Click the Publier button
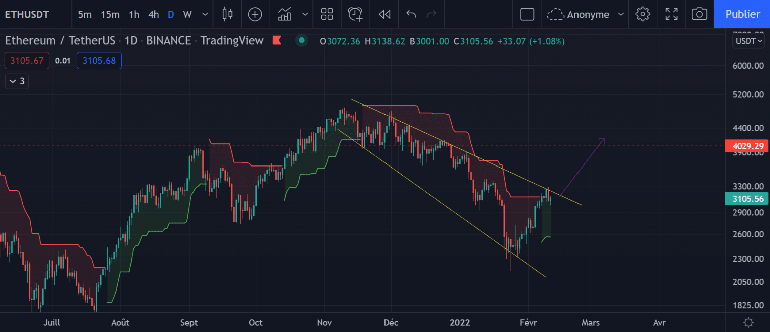The height and width of the screenshot is (332, 770). pos(742,14)
